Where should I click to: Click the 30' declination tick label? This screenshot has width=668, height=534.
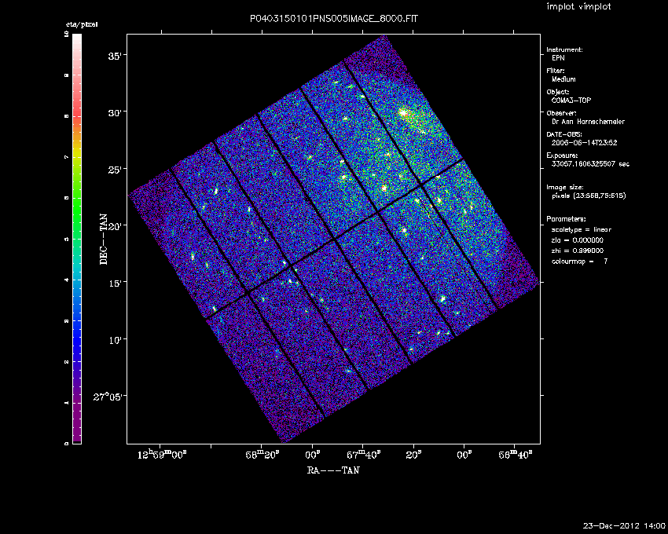point(115,113)
